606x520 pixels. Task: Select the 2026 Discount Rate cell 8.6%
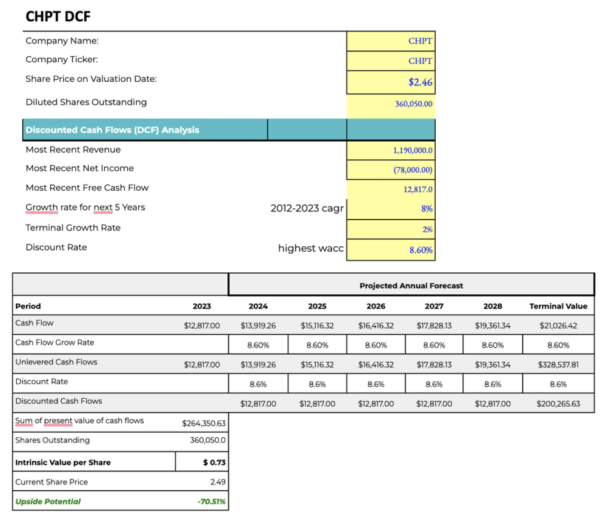coord(376,384)
